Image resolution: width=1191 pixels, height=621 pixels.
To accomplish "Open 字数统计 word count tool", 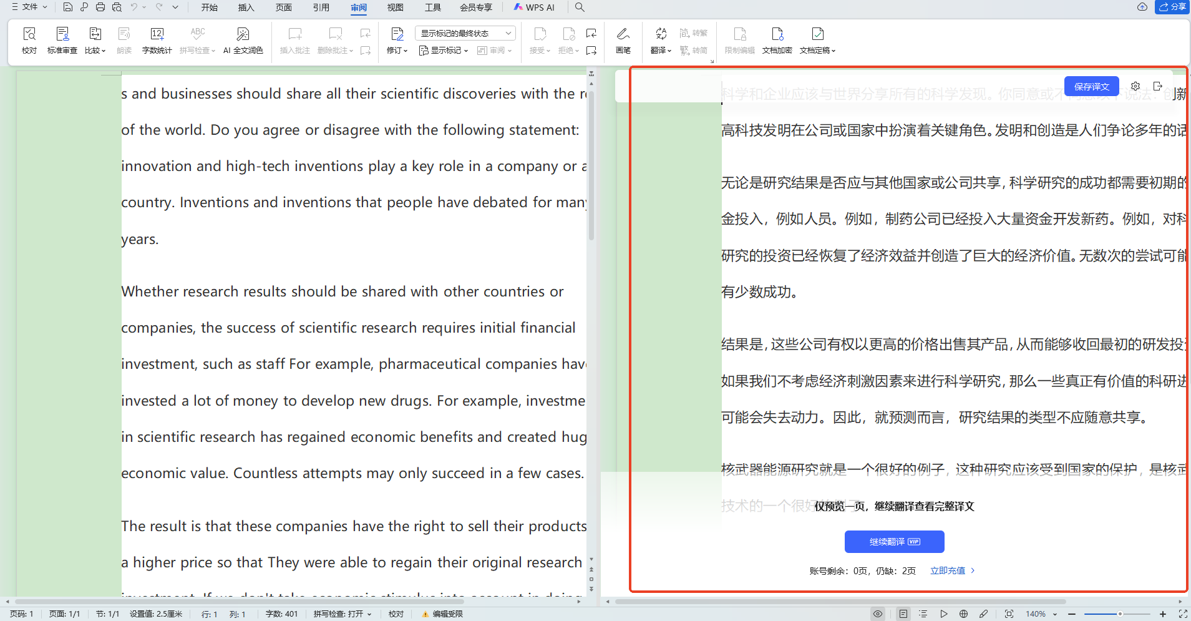I will point(157,39).
